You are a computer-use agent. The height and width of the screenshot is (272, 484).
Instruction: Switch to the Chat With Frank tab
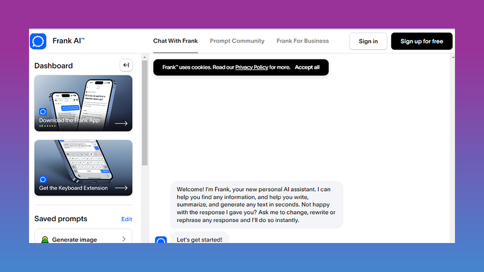click(x=175, y=41)
